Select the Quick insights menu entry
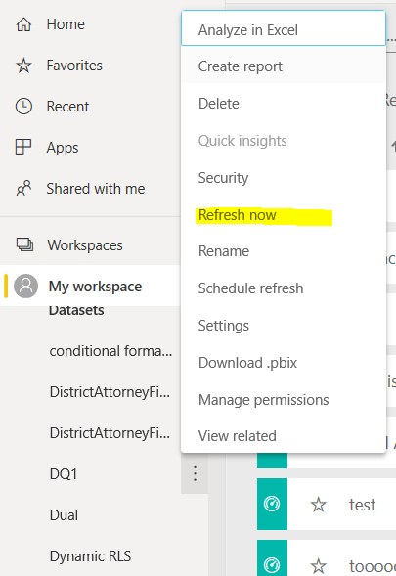Viewport: 396px width, 576px height. coord(284,141)
